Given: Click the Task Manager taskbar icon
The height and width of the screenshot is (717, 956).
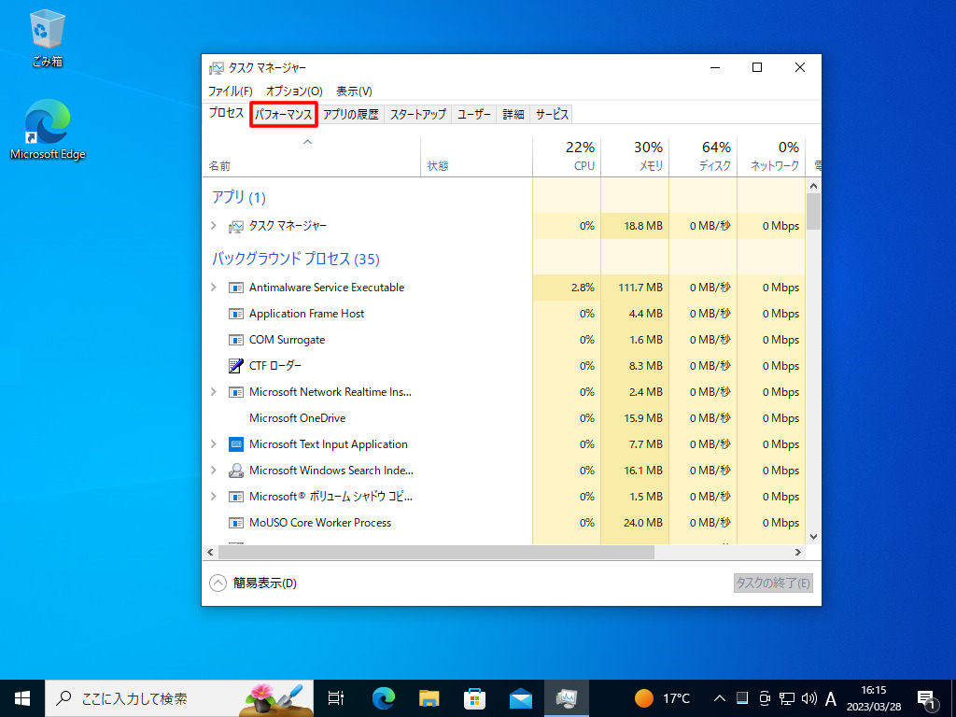Looking at the screenshot, I should click(x=567, y=698).
